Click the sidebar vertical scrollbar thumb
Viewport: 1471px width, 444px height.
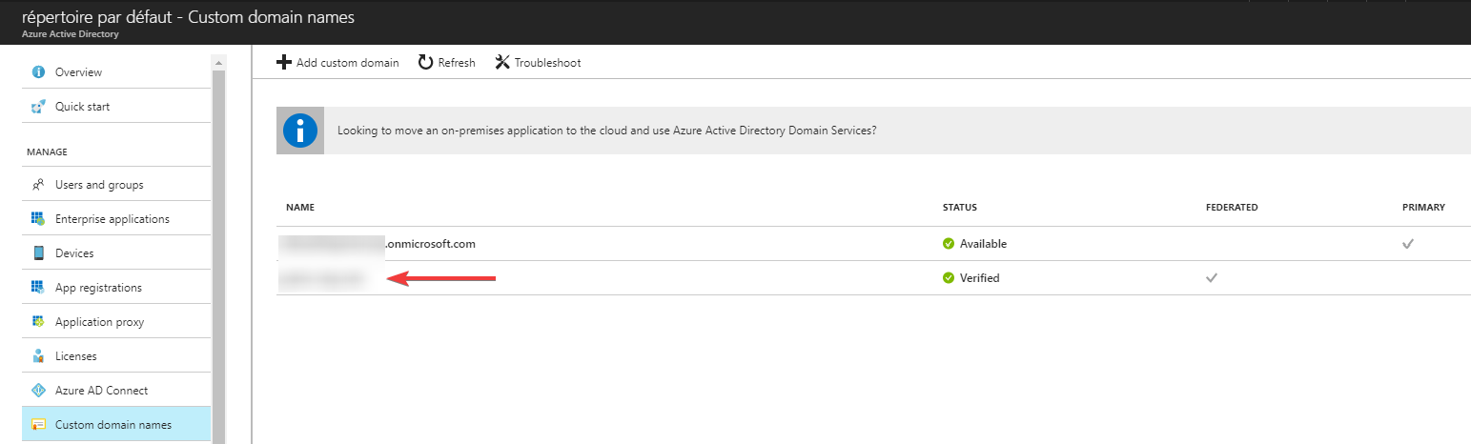(x=218, y=257)
